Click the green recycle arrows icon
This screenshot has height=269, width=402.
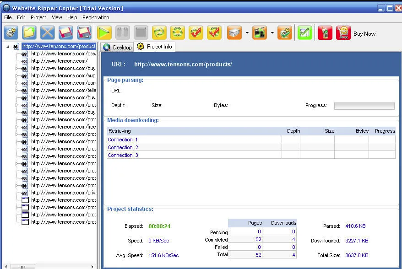(x=177, y=32)
